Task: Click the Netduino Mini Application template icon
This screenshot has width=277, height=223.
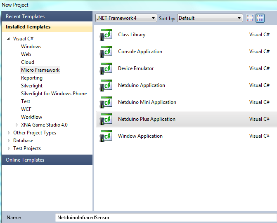Action: click(x=106, y=102)
